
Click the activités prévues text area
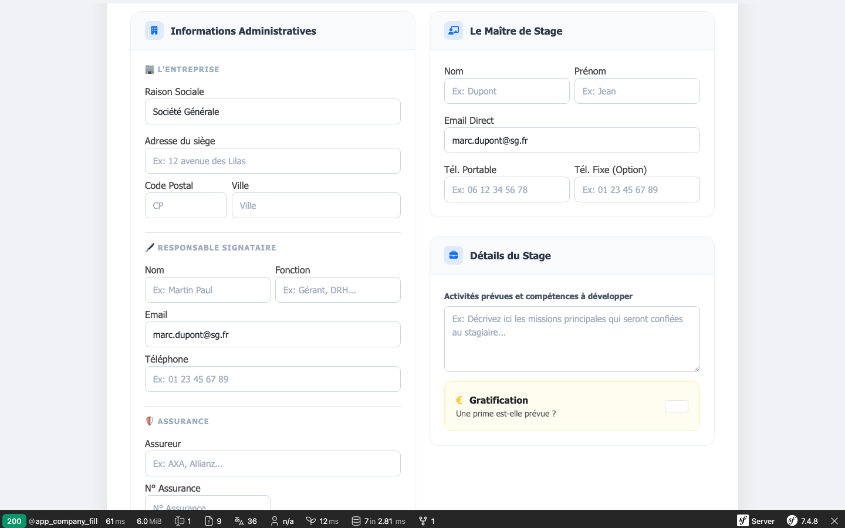coord(572,339)
